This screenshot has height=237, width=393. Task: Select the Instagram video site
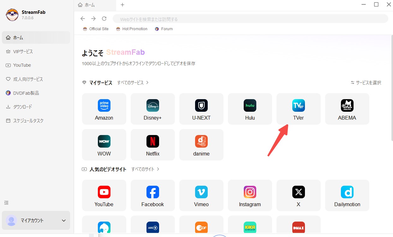click(250, 195)
